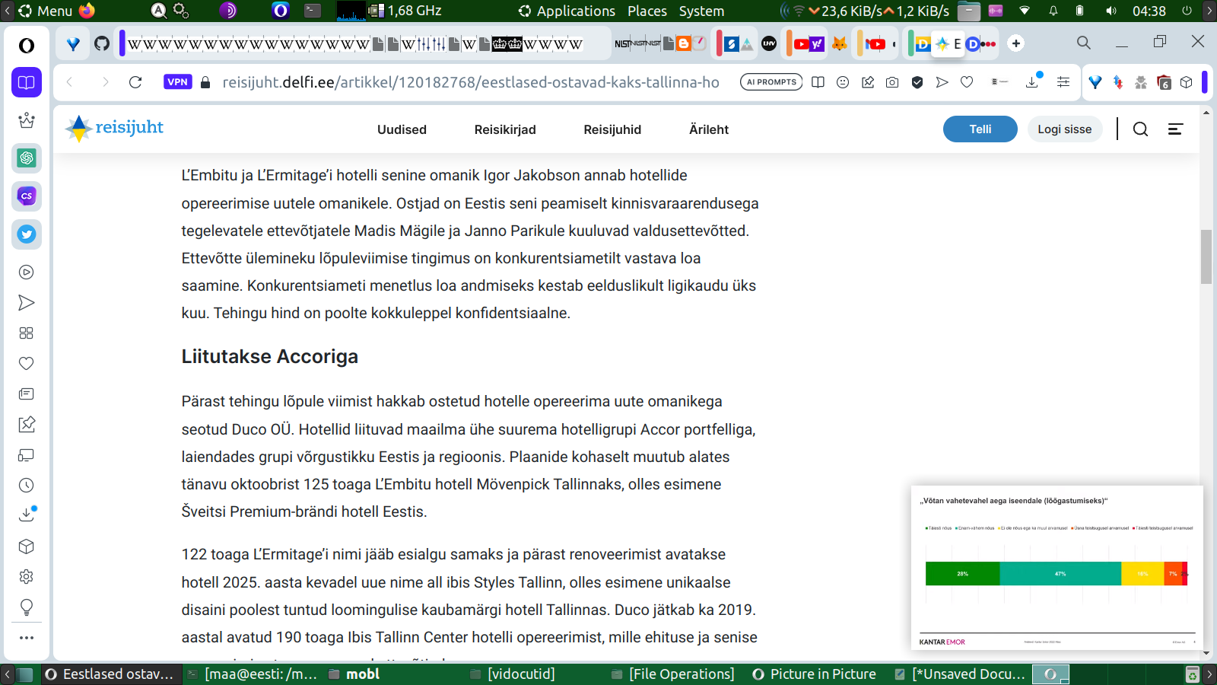Viewport: 1217px width, 685px height.
Task: Open the extensions cube toolbar menu
Action: (x=1187, y=82)
